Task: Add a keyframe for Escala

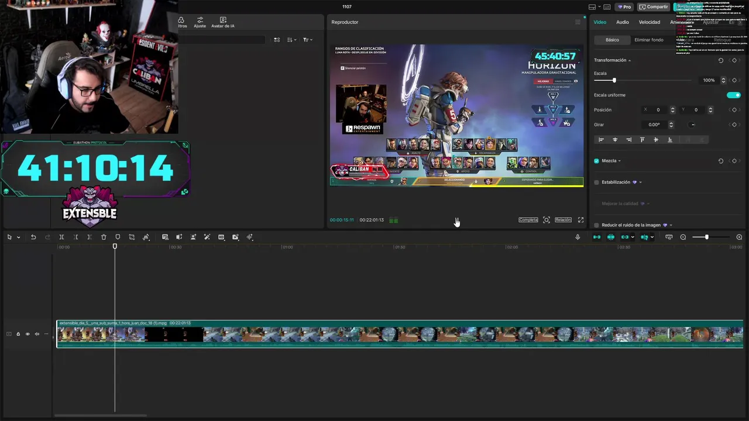Action: 734,80
